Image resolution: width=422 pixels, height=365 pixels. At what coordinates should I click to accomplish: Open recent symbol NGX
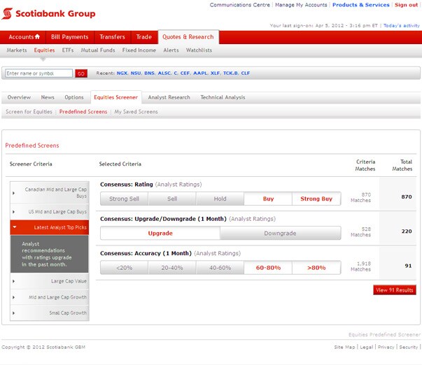click(x=122, y=73)
